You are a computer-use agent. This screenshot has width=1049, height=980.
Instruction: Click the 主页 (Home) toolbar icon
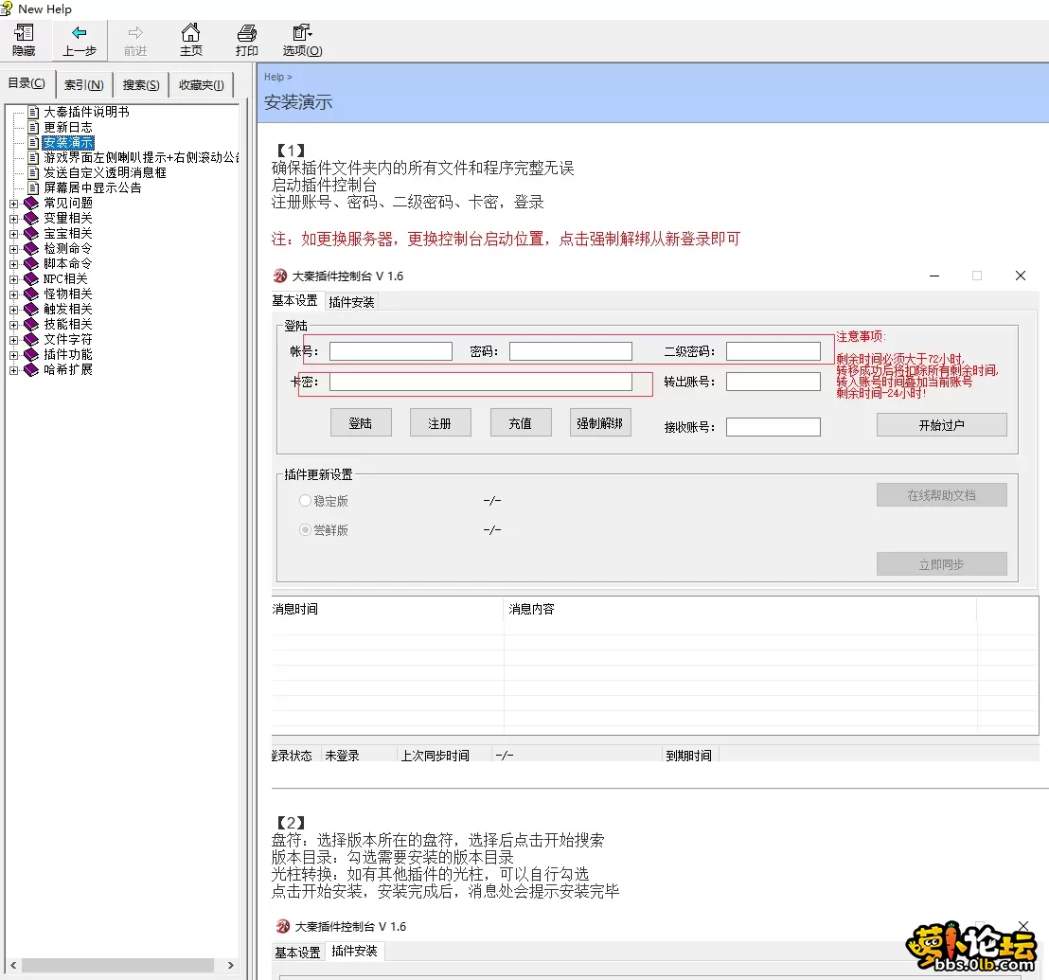pos(190,40)
